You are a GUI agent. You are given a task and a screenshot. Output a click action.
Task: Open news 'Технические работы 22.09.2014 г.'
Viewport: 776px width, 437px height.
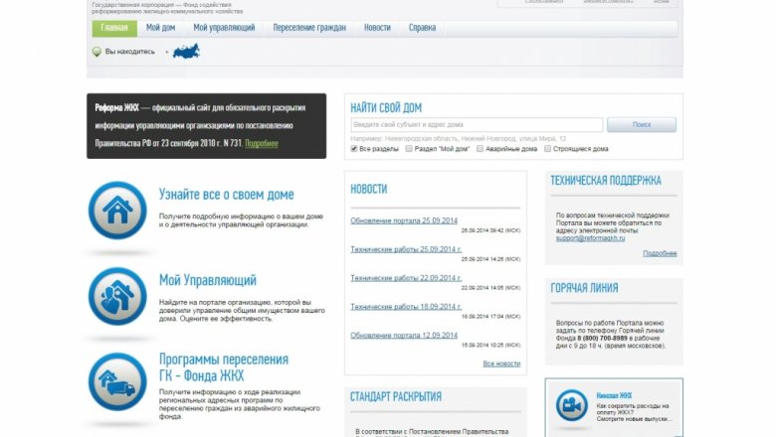pos(406,278)
